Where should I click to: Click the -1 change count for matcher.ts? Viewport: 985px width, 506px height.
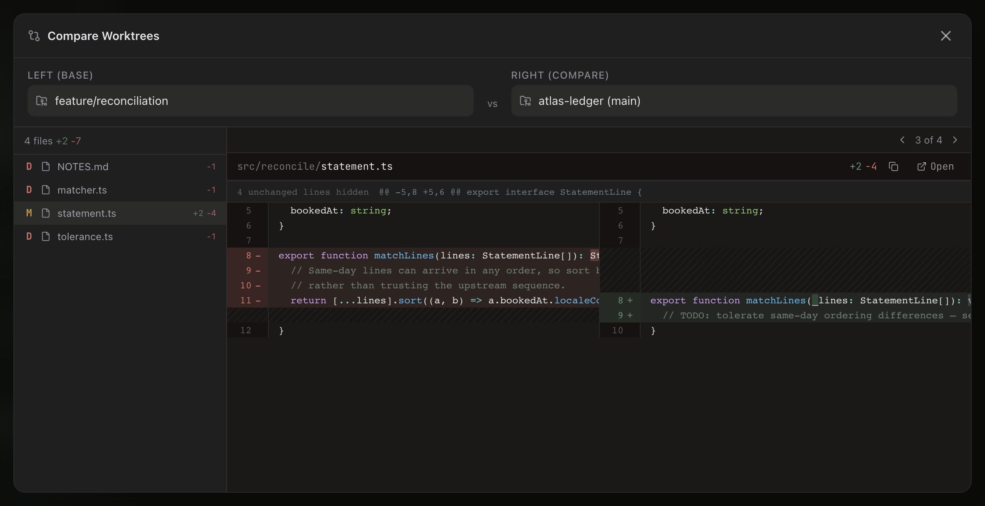point(211,190)
